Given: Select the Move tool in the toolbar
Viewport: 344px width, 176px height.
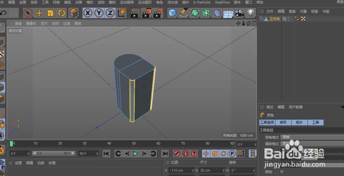Looking at the screenshot, I should coord(39,13).
